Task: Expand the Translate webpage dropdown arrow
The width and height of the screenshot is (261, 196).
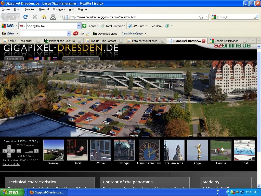Action: pyautogui.click(x=146, y=33)
